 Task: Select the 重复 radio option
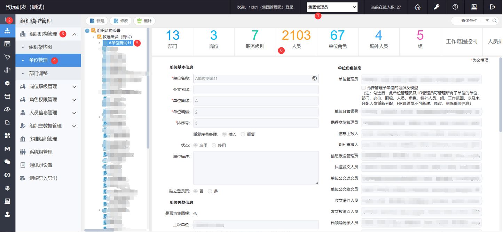[x=243, y=134]
